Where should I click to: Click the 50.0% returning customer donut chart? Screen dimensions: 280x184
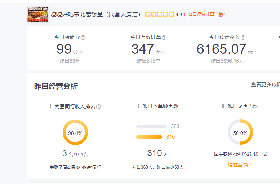[x=240, y=133]
